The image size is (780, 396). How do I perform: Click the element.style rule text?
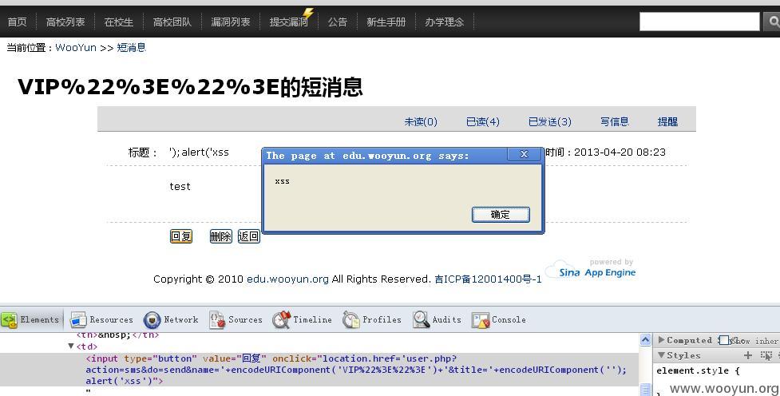click(698, 370)
